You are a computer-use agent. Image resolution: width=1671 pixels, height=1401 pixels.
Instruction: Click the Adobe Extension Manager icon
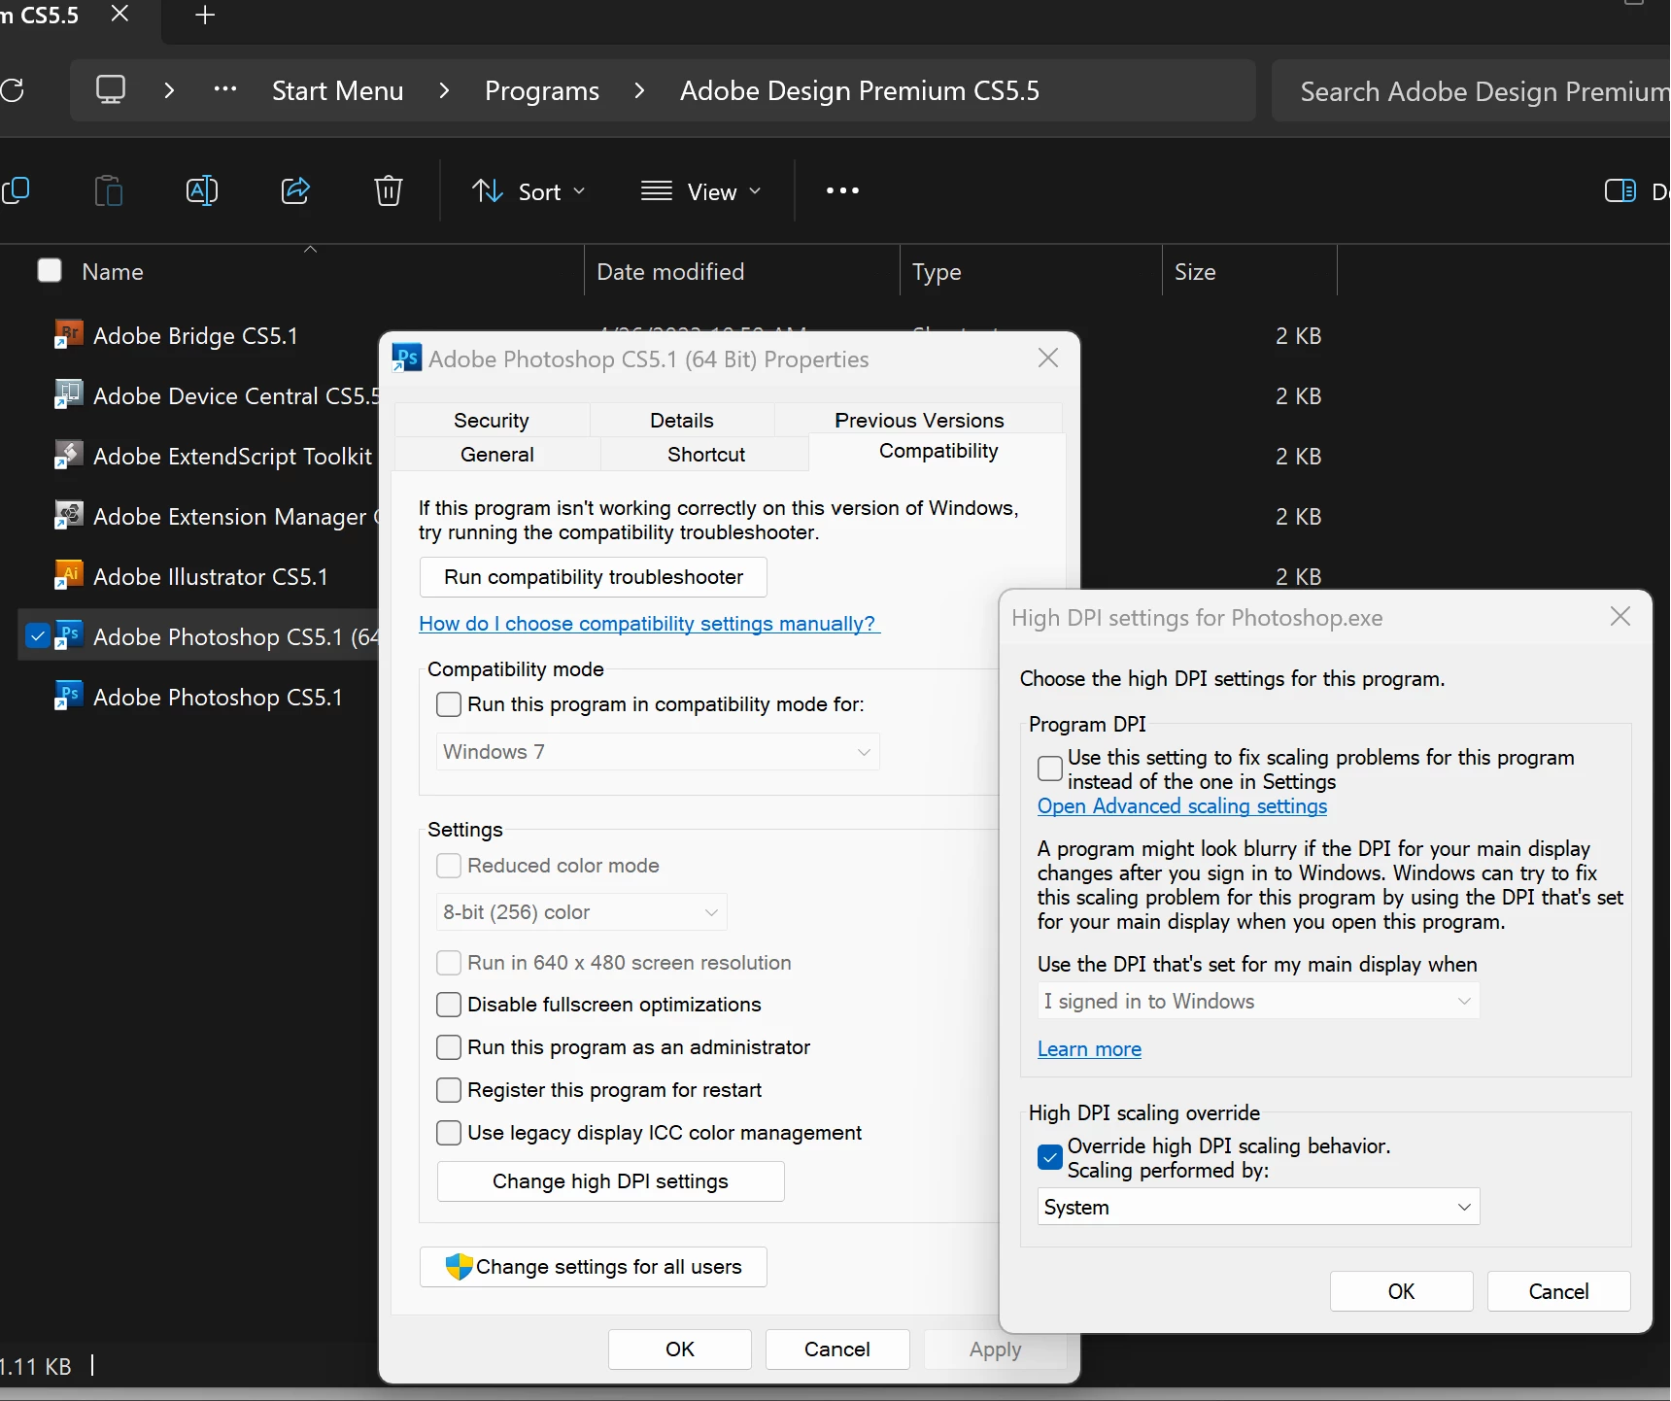68,516
